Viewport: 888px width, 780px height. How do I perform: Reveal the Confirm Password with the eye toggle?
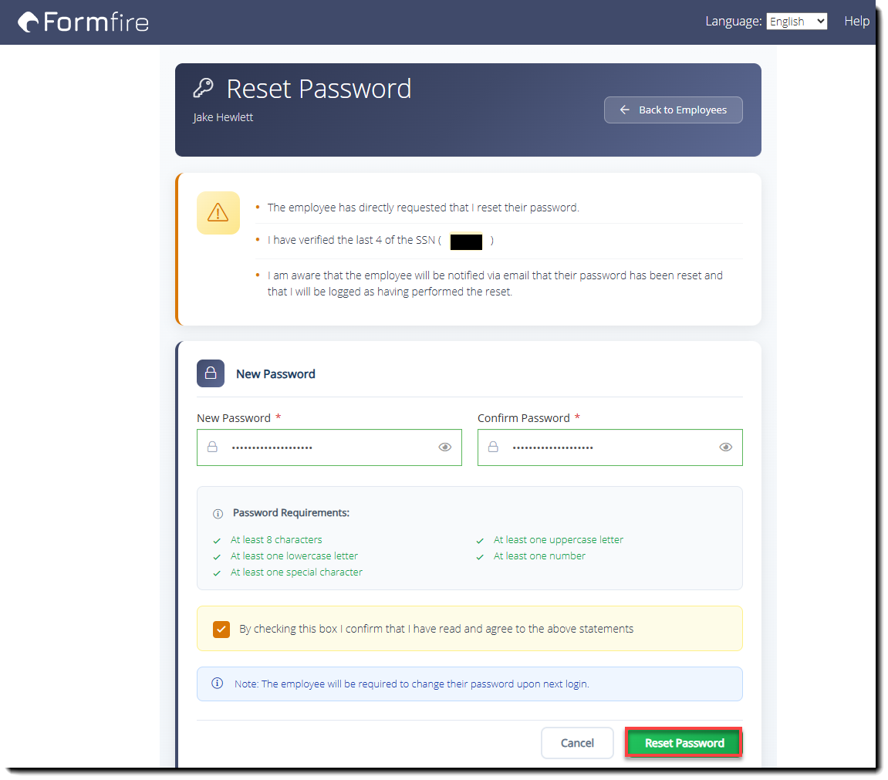(726, 447)
